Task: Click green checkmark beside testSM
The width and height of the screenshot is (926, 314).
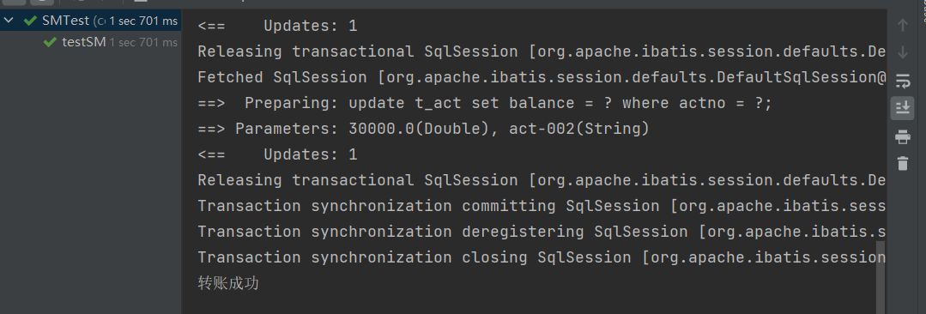Action: [x=51, y=43]
